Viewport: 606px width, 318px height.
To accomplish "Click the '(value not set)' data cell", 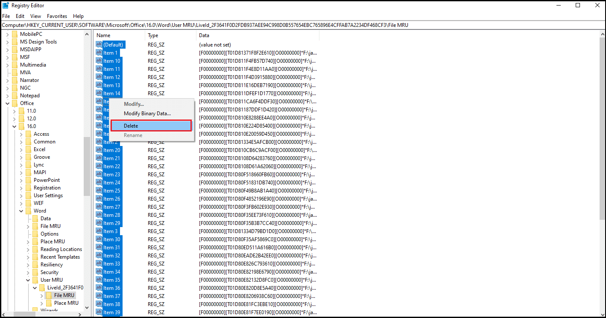I will 215,45.
